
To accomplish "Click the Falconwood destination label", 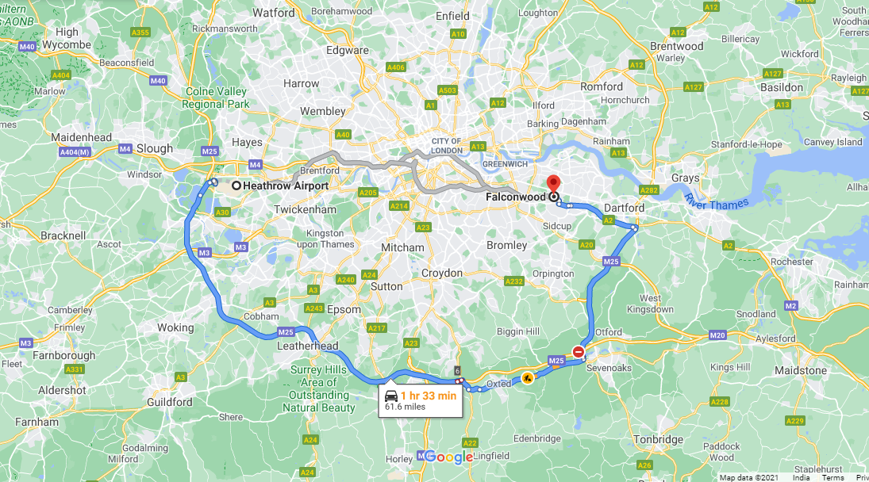I will pyautogui.click(x=515, y=197).
